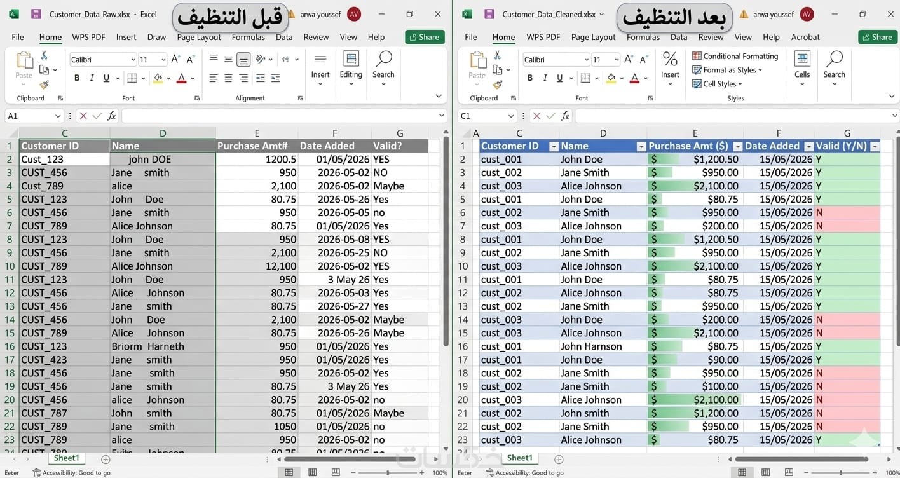The width and height of the screenshot is (900, 478).
Task: Add a new sheet in the Raw window
Action: [106, 459]
